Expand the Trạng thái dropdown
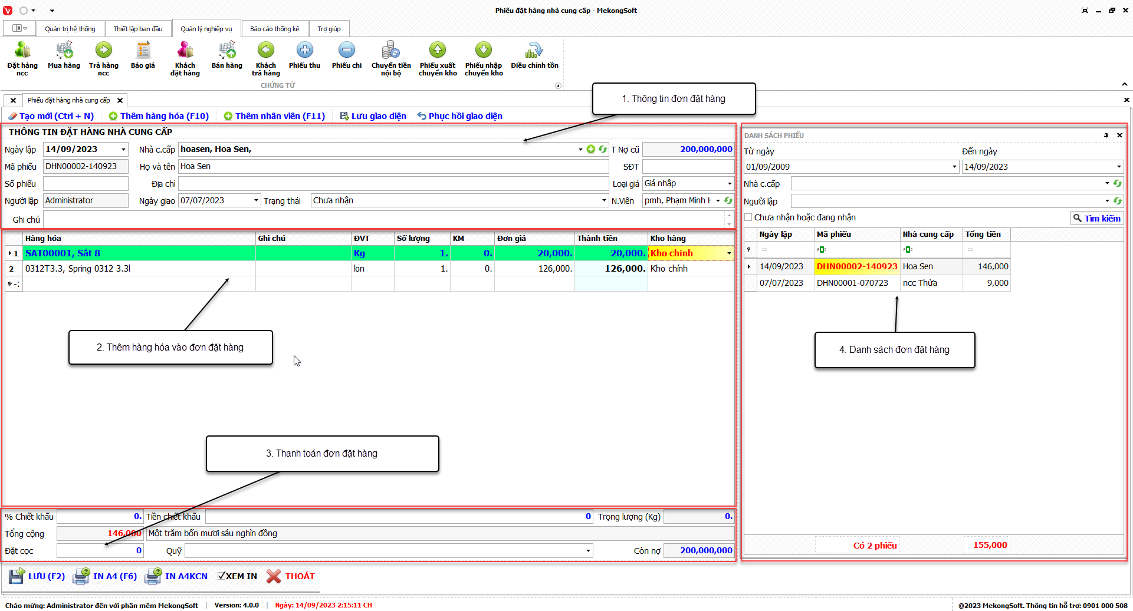1133x611 pixels. (603, 201)
